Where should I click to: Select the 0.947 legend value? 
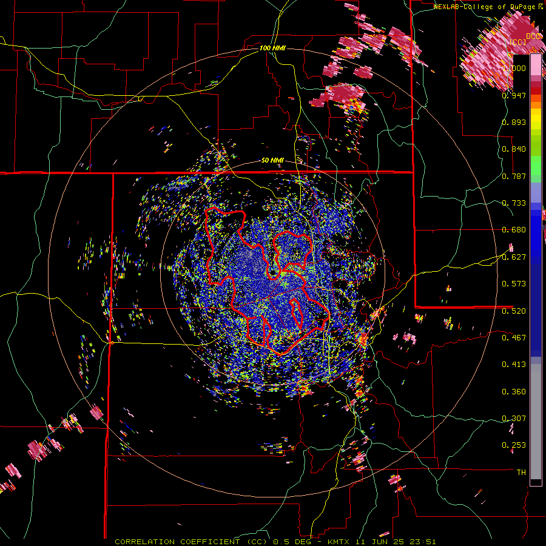514,95
